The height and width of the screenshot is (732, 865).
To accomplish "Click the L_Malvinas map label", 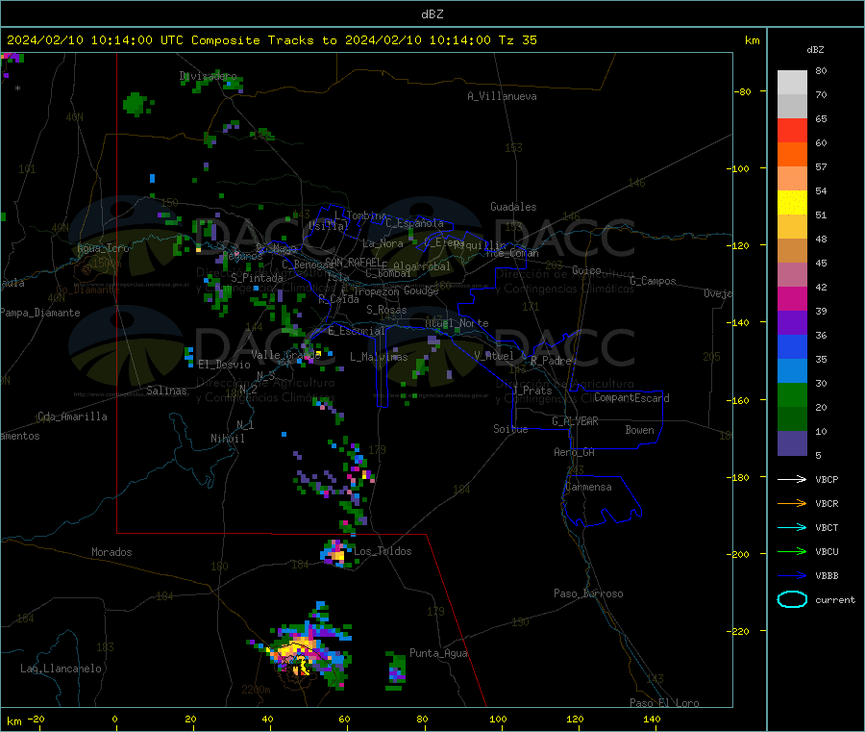I will (379, 357).
